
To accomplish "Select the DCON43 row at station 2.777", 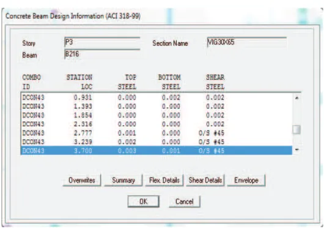I will (x=156, y=133).
